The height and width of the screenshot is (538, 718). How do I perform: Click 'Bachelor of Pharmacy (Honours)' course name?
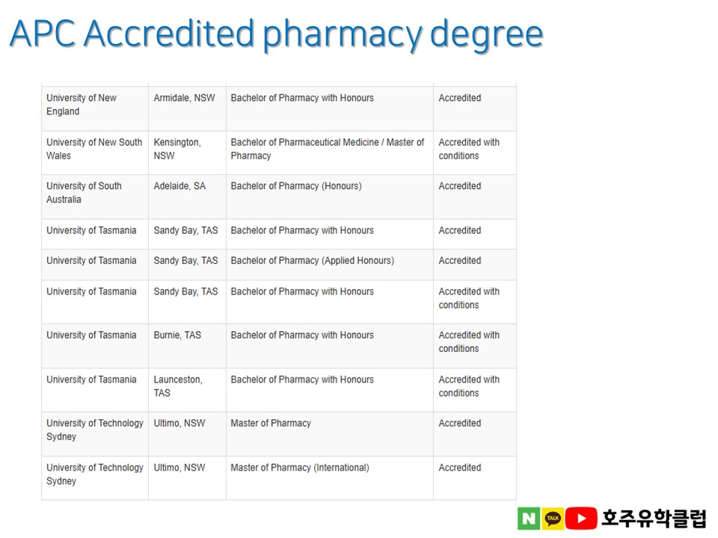pyautogui.click(x=296, y=186)
